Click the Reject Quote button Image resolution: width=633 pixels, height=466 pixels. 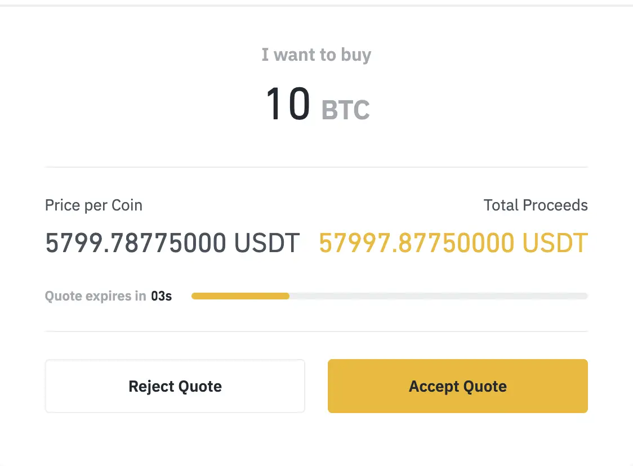[x=175, y=386]
